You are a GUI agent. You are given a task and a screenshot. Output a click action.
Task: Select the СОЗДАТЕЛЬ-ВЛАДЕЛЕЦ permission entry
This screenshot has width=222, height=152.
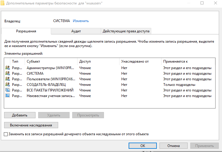pos(110,84)
